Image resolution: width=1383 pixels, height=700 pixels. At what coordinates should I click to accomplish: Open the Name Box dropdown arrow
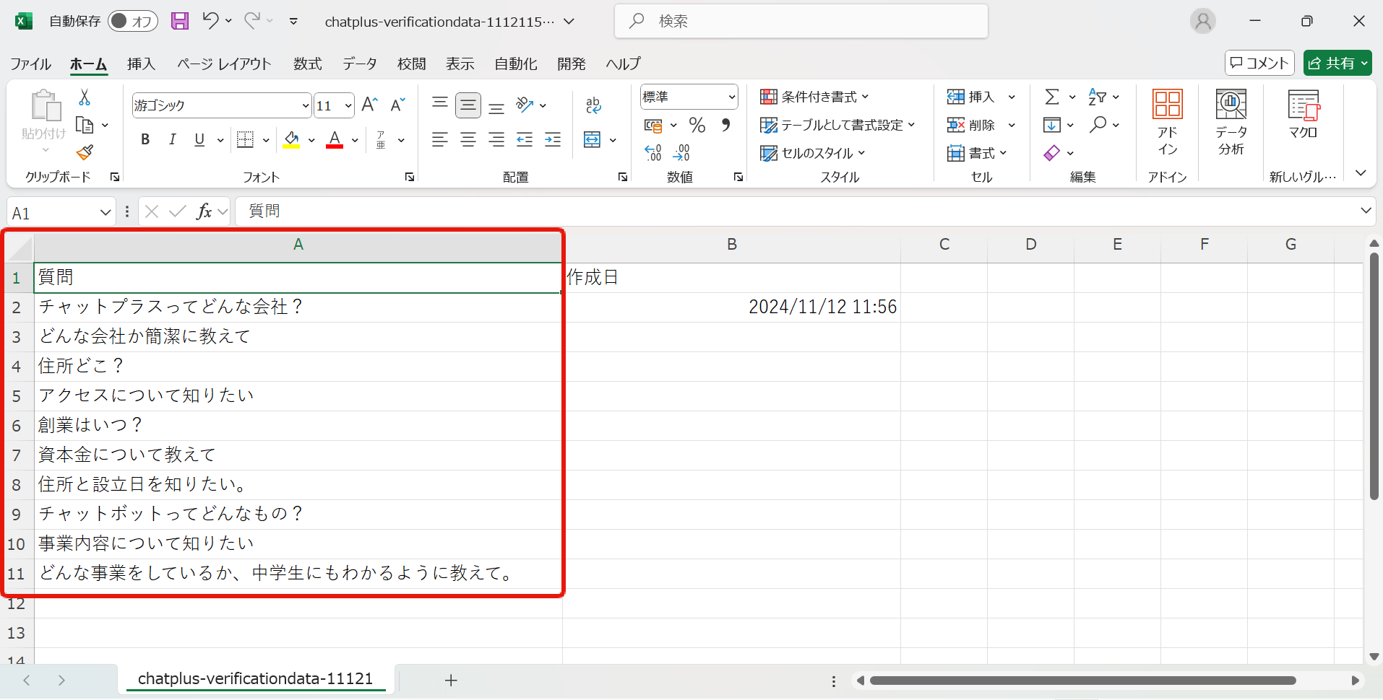[105, 212]
